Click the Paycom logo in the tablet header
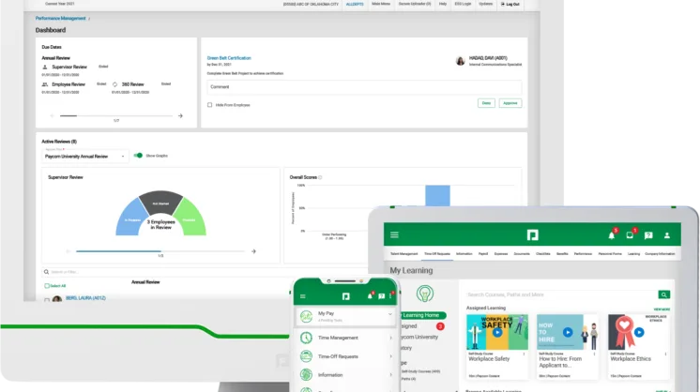This screenshot has width=700, height=392. pyautogui.click(x=532, y=235)
